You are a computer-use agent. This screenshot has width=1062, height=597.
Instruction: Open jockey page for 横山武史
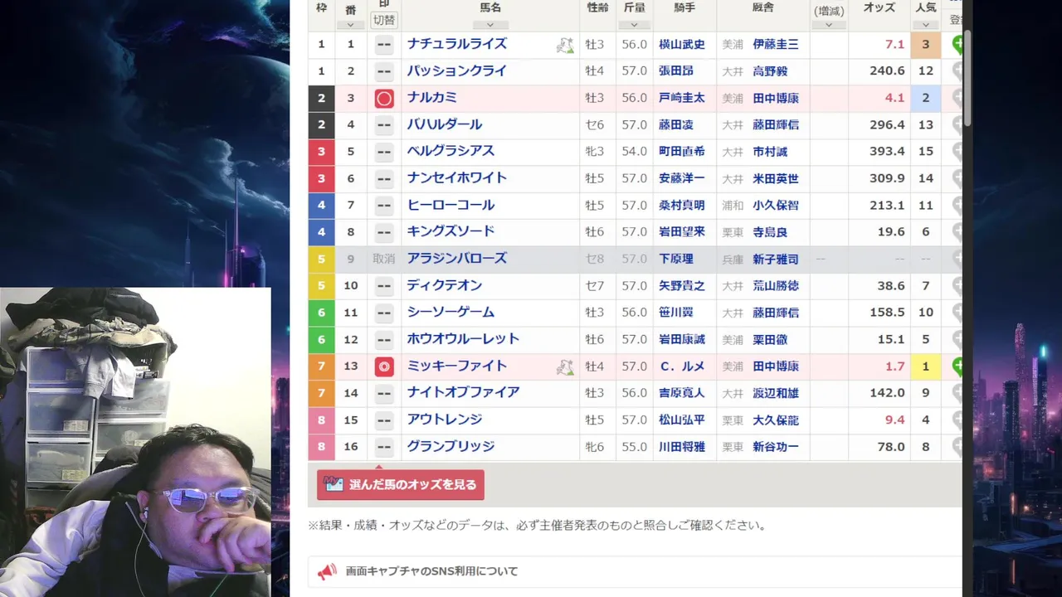(681, 45)
